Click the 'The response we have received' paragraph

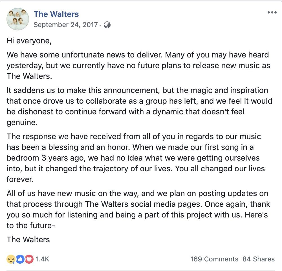(136, 158)
